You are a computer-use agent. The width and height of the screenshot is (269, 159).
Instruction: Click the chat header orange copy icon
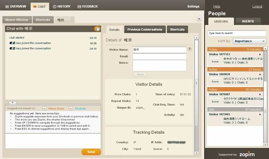[97, 29]
